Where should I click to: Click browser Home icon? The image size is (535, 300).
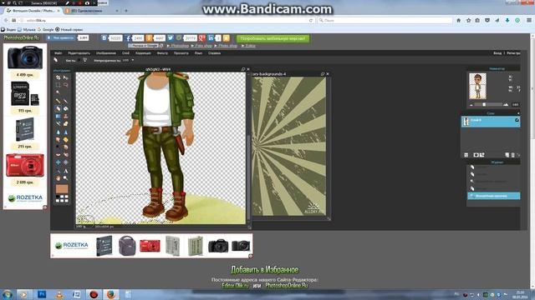click(459, 20)
